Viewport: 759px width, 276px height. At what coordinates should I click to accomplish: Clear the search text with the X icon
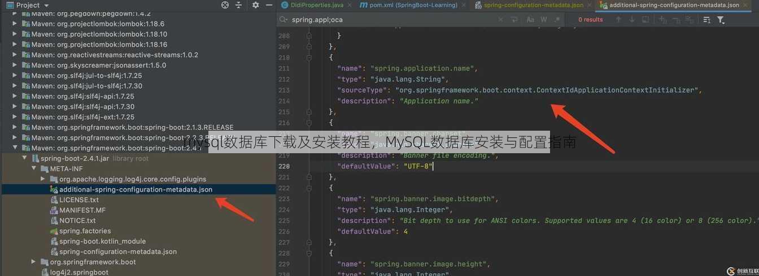point(500,20)
